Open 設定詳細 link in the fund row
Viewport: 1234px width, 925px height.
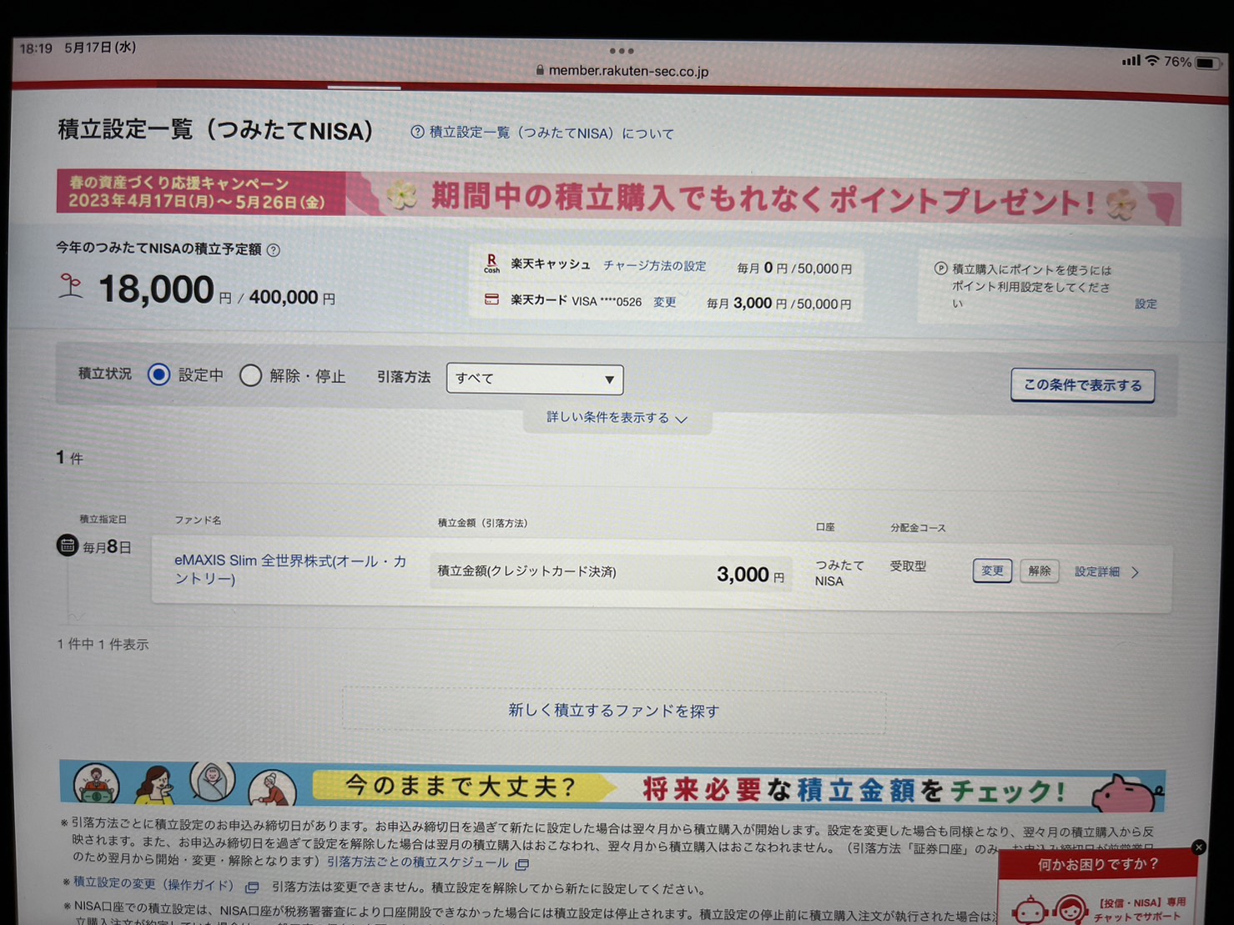pyautogui.click(x=1097, y=572)
